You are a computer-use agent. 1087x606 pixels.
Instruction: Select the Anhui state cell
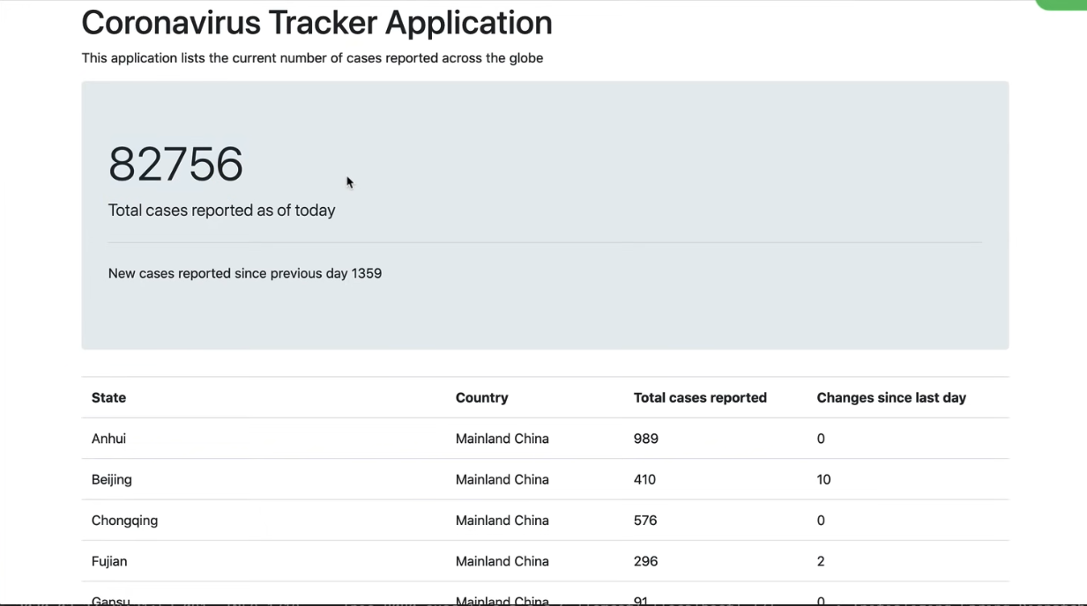pos(108,439)
